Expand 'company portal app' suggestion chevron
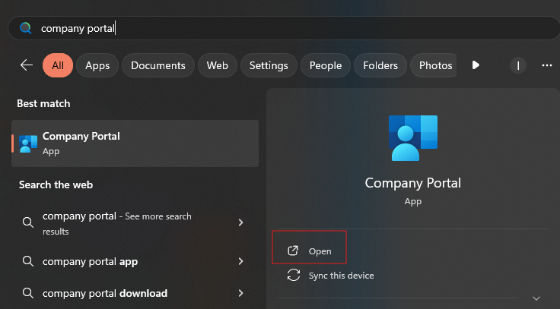The image size is (560, 309). tap(240, 261)
